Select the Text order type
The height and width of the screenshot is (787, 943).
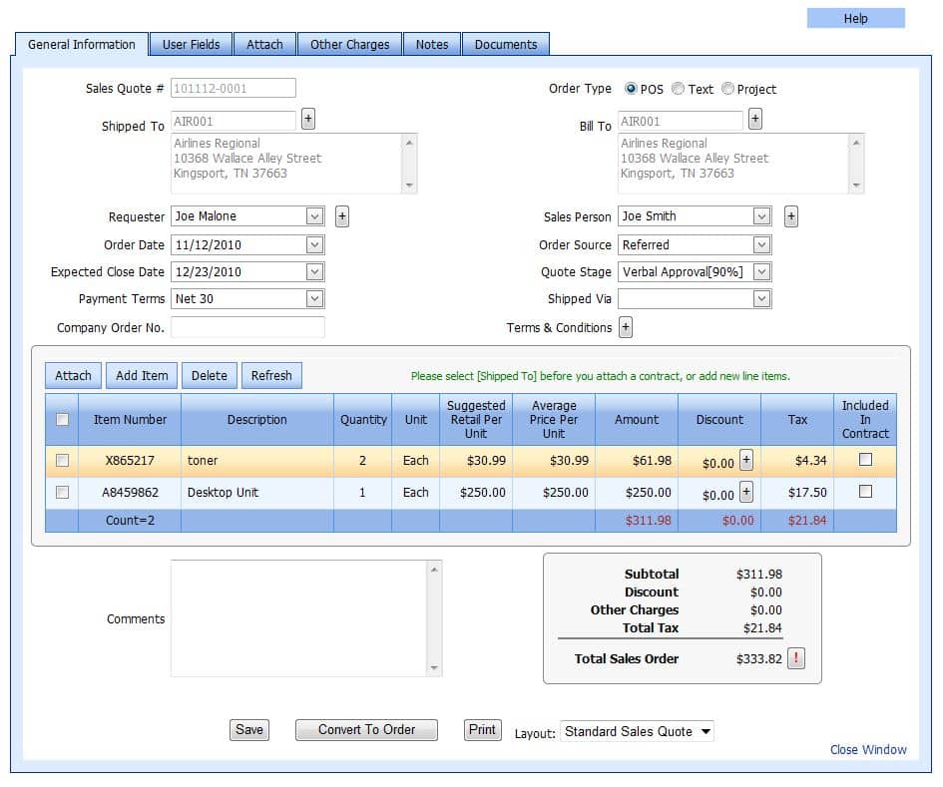(678, 89)
